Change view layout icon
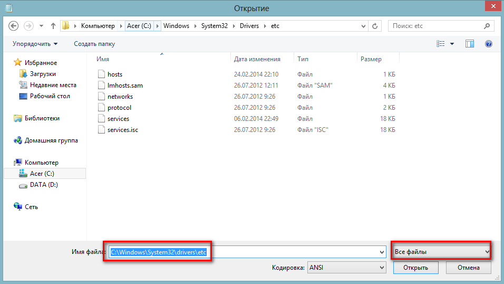 [441, 44]
